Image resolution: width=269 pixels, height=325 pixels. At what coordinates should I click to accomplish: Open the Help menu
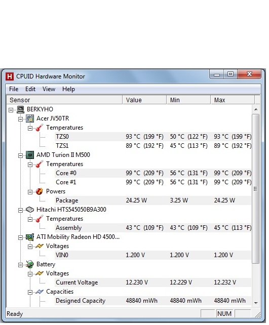pos(68,89)
